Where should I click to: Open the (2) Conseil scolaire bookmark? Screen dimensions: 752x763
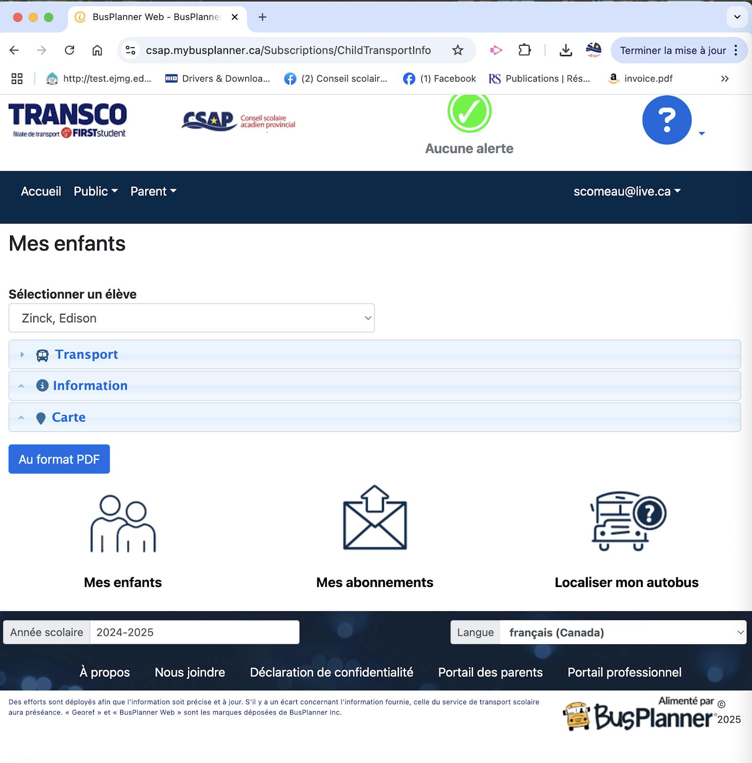click(x=336, y=79)
